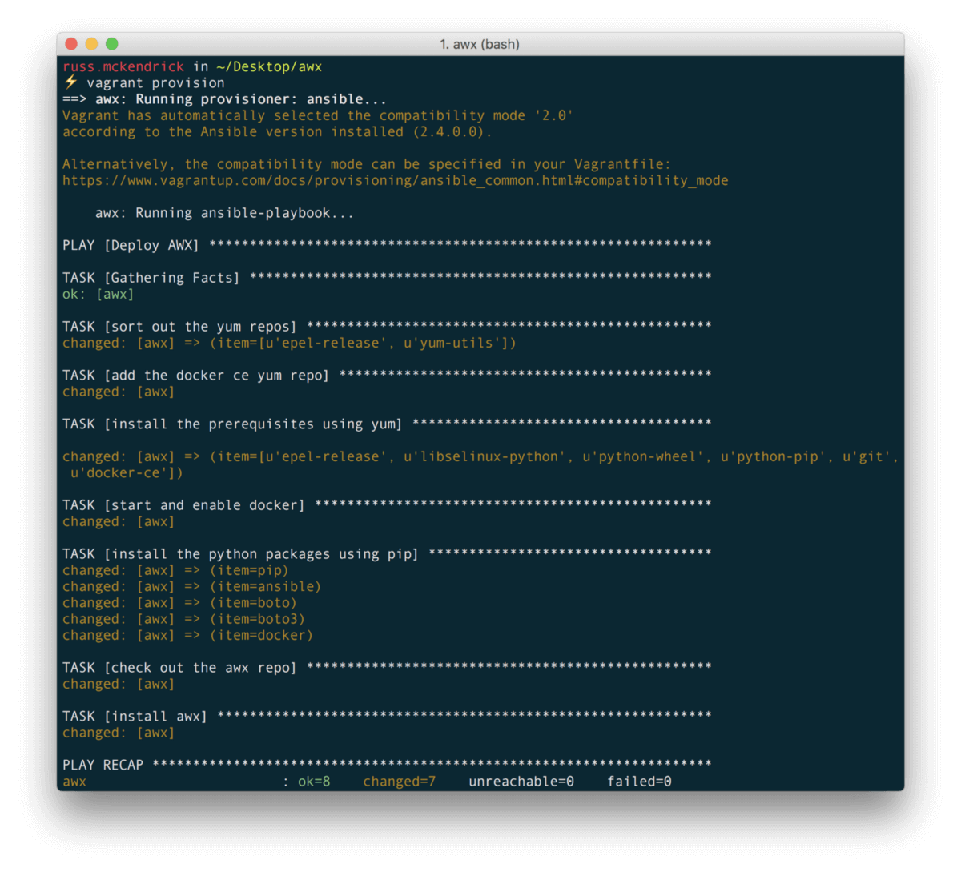The height and width of the screenshot is (872, 961).
Task: Click the green 'ok: [awx]' result
Action: coord(99,295)
